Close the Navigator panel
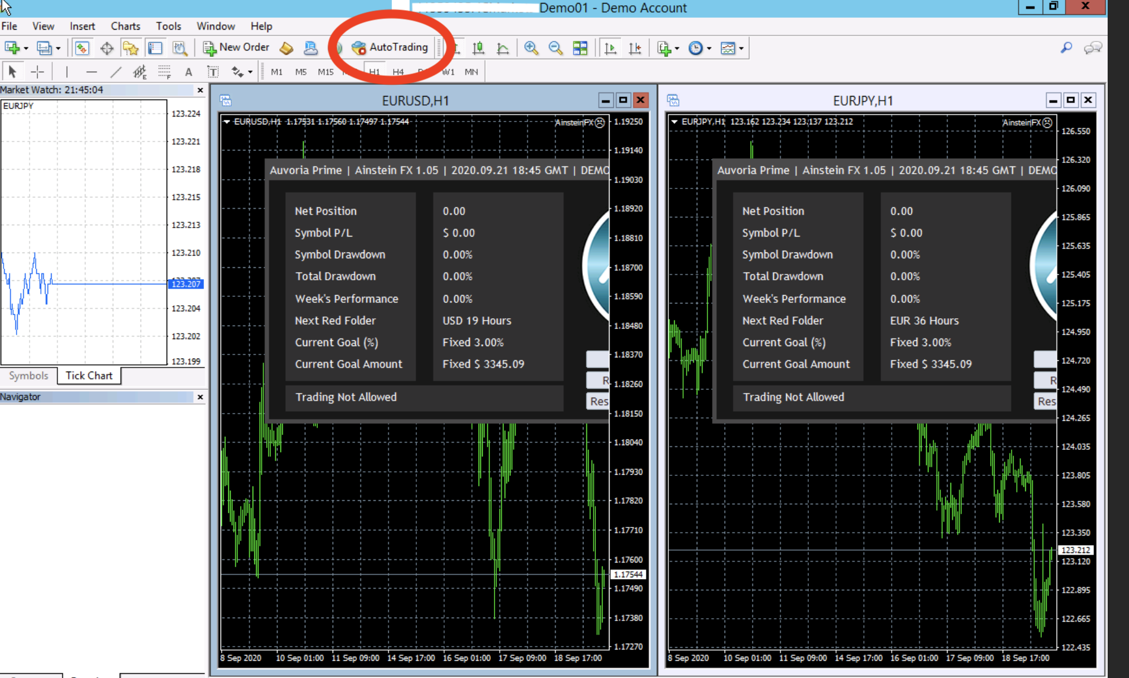The height and width of the screenshot is (678, 1129). click(200, 397)
